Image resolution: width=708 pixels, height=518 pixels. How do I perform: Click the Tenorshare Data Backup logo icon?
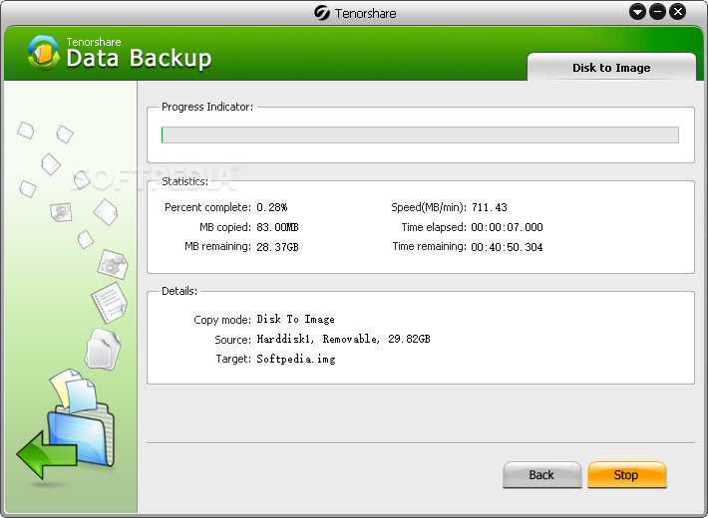tap(43, 53)
